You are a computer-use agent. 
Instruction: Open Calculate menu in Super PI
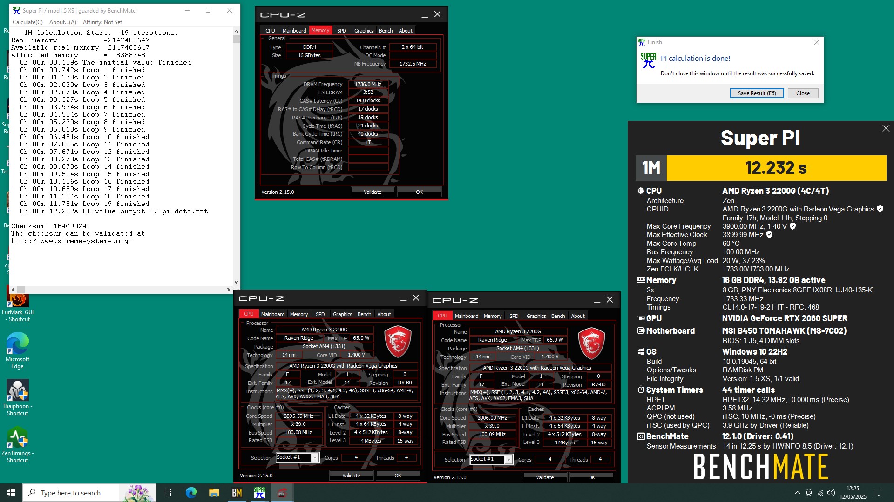click(27, 22)
